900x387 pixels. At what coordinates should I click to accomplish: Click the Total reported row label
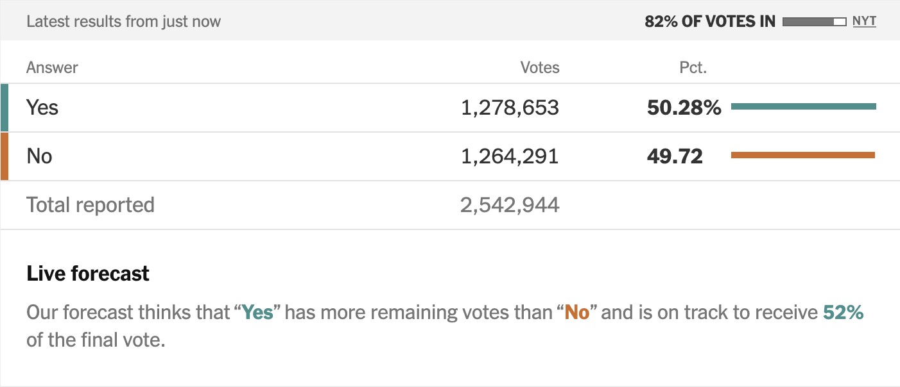point(91,205)
